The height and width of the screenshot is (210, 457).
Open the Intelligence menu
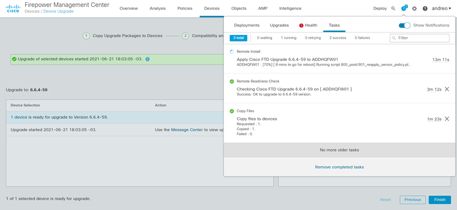[290, 9]
